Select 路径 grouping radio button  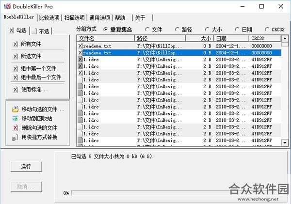click(177, 30)
